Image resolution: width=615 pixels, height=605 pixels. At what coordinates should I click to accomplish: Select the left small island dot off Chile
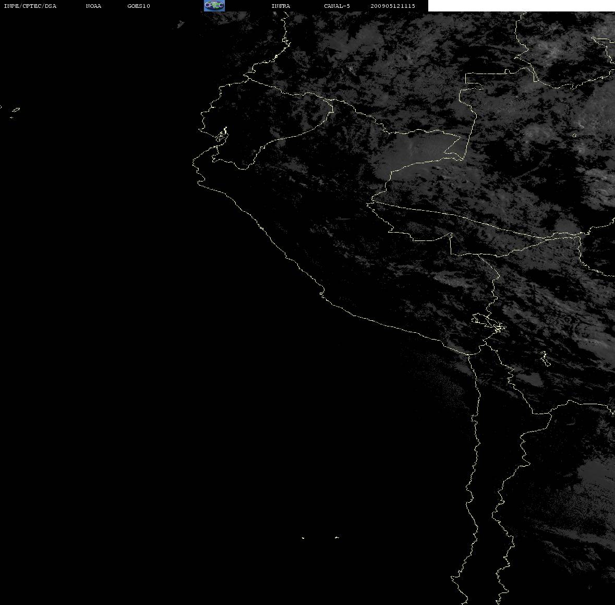click(303, 538)
